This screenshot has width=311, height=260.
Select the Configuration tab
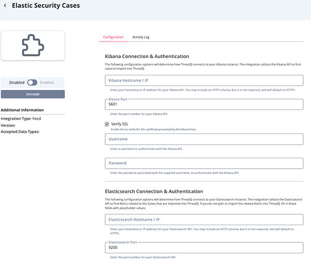click(x=113, y=37)
